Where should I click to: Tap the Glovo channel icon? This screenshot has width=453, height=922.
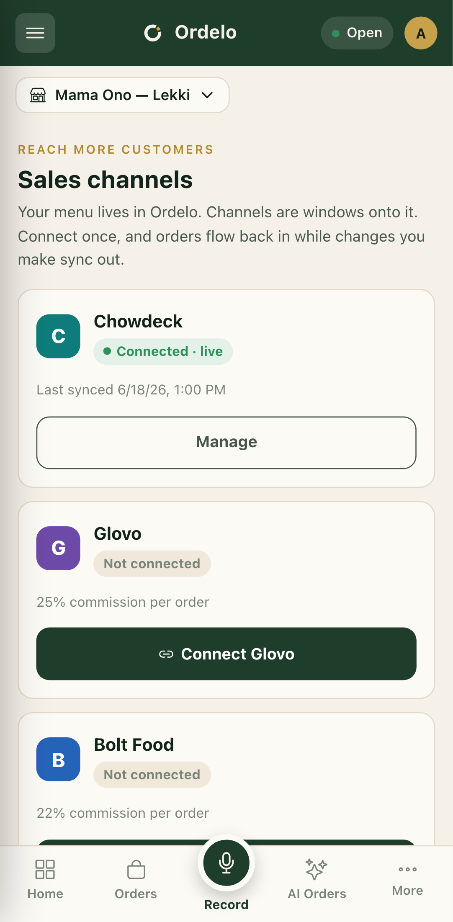58,548
